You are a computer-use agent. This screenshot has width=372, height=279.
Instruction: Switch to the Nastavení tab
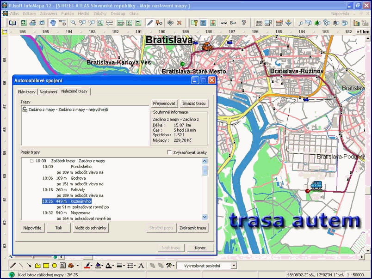coord(49,91)
